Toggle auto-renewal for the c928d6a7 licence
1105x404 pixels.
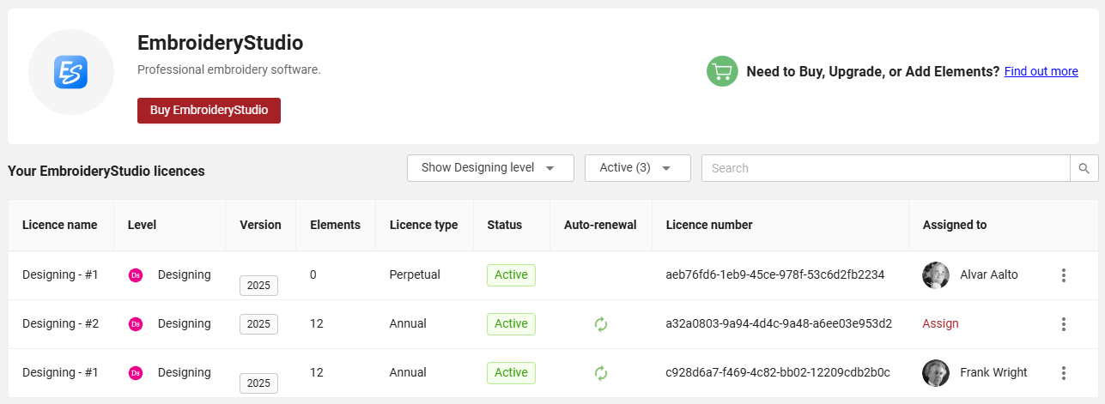[x=601, y=373]
